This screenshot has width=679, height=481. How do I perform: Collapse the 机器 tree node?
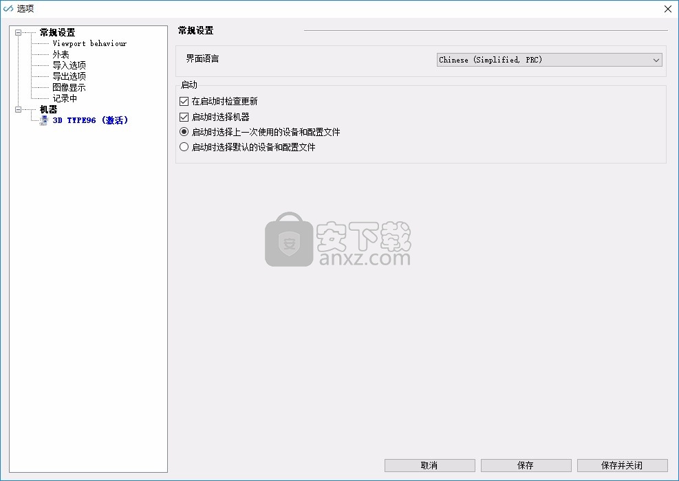[x=18, y=109]
